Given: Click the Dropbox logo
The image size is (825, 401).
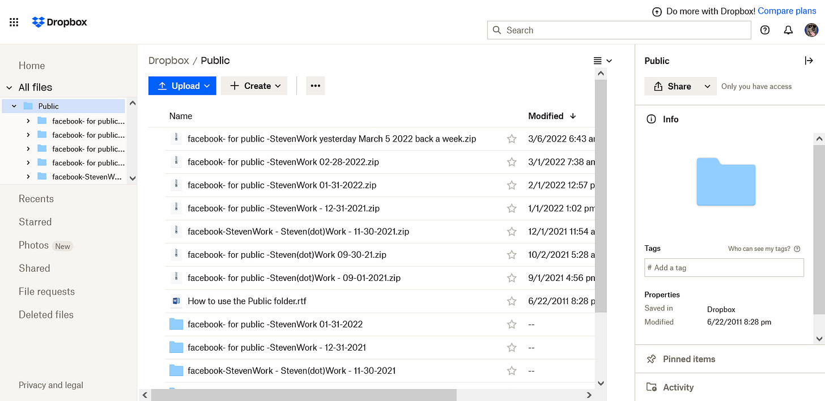Looking at the screenshot, I should pyautogui.click(x=59, y=22).
